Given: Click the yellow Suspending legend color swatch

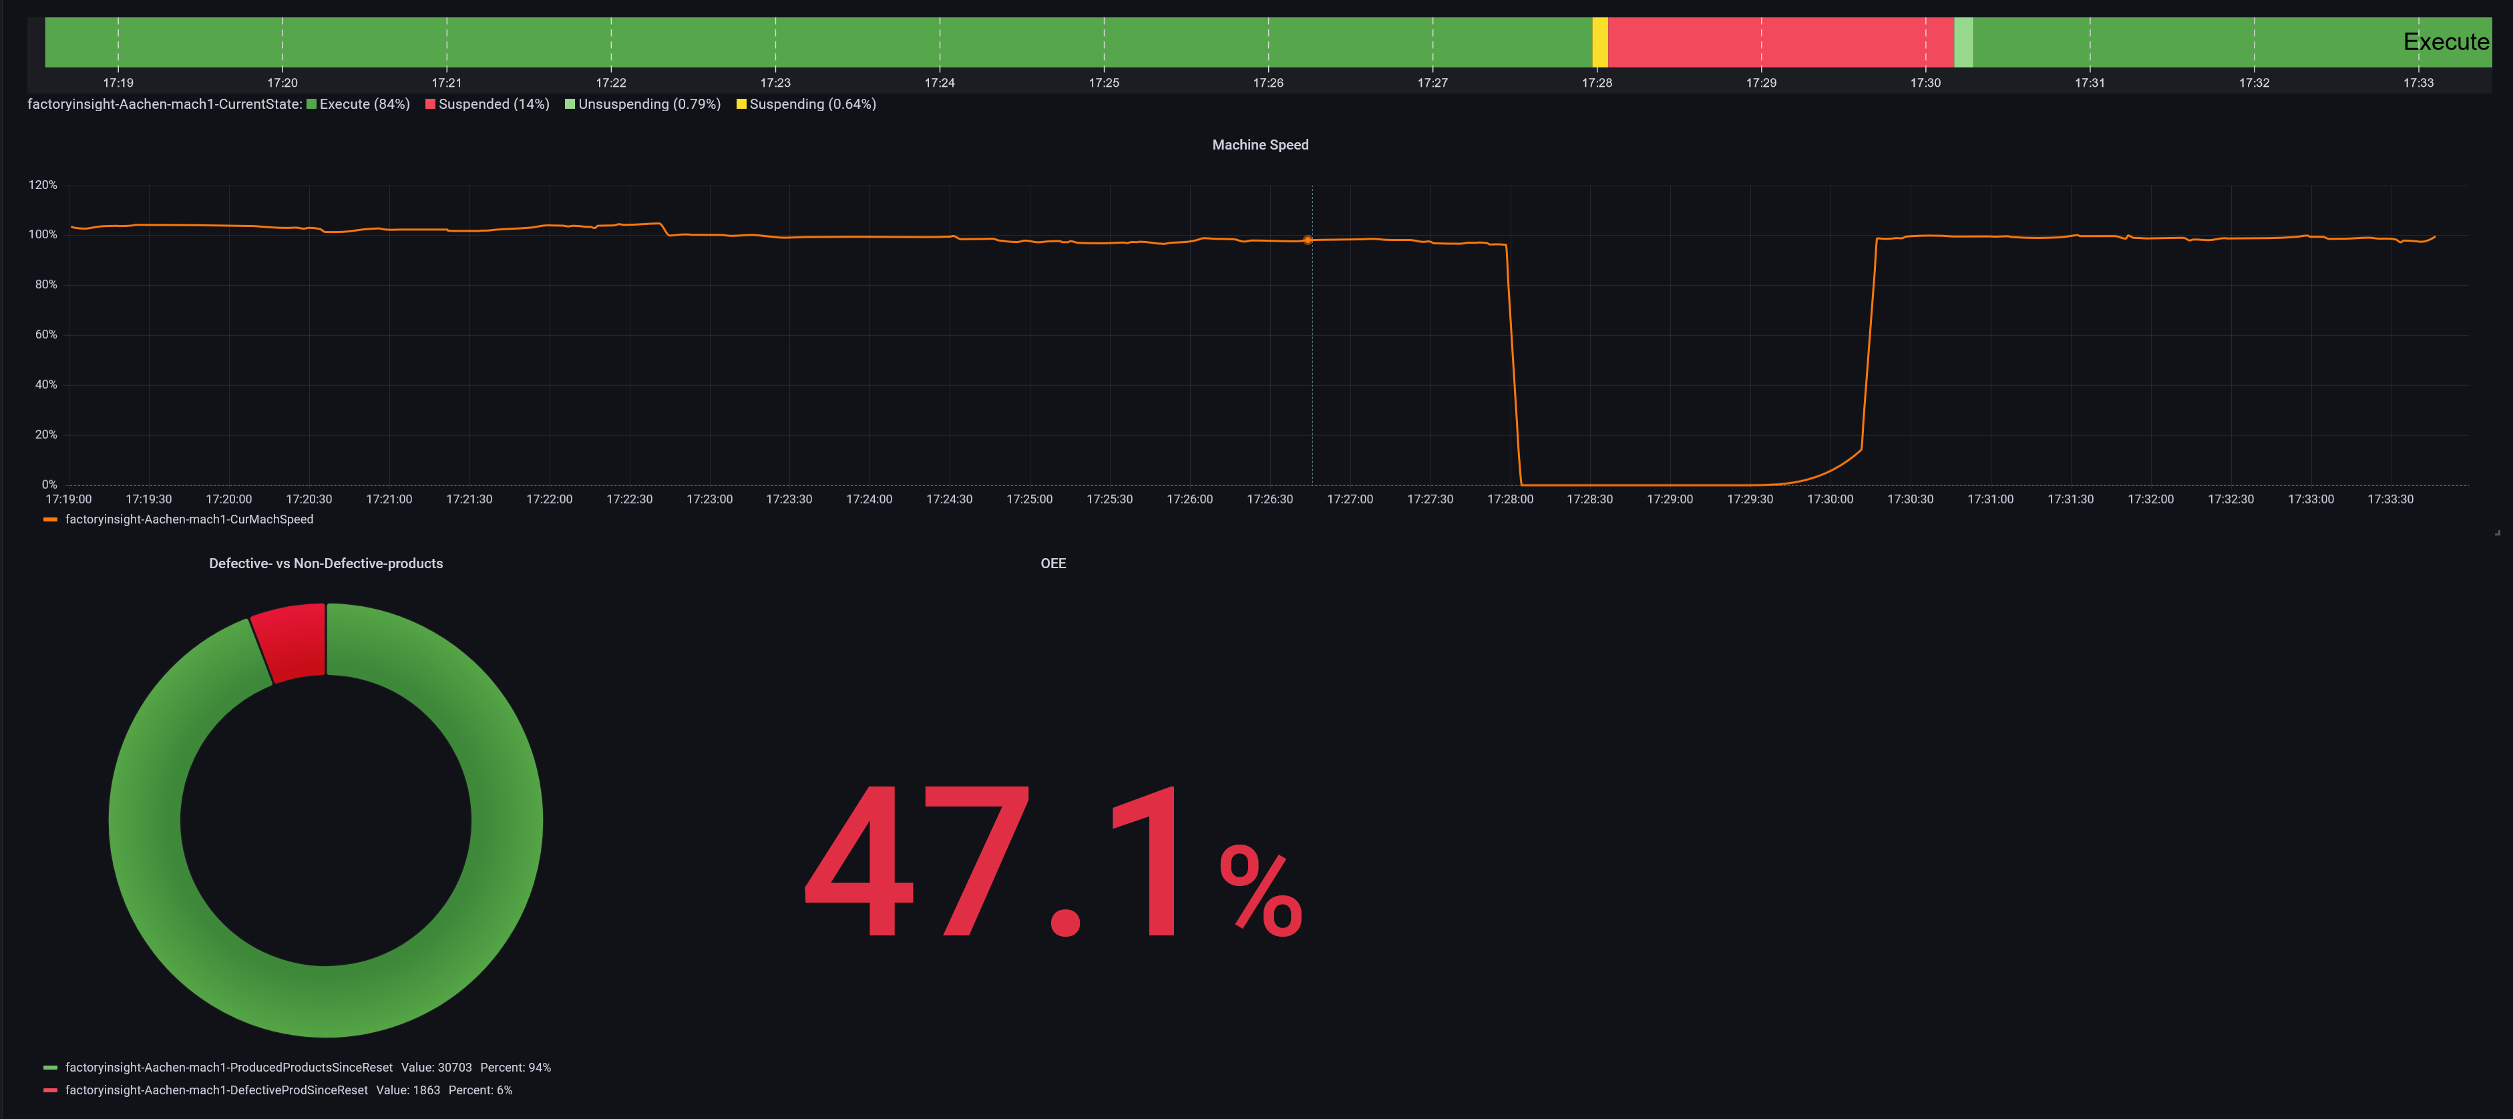Looking at the screenshot, I should 741,104.
